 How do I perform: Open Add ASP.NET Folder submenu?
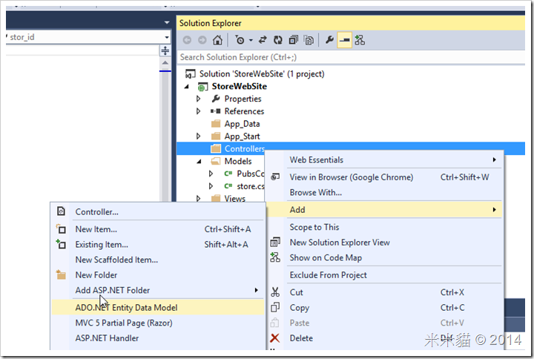(158, 291)
